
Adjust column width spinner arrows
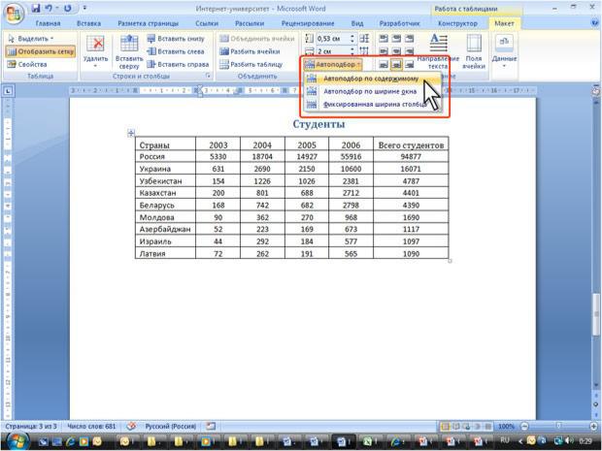pyautogui.click(x=352, y=51)
